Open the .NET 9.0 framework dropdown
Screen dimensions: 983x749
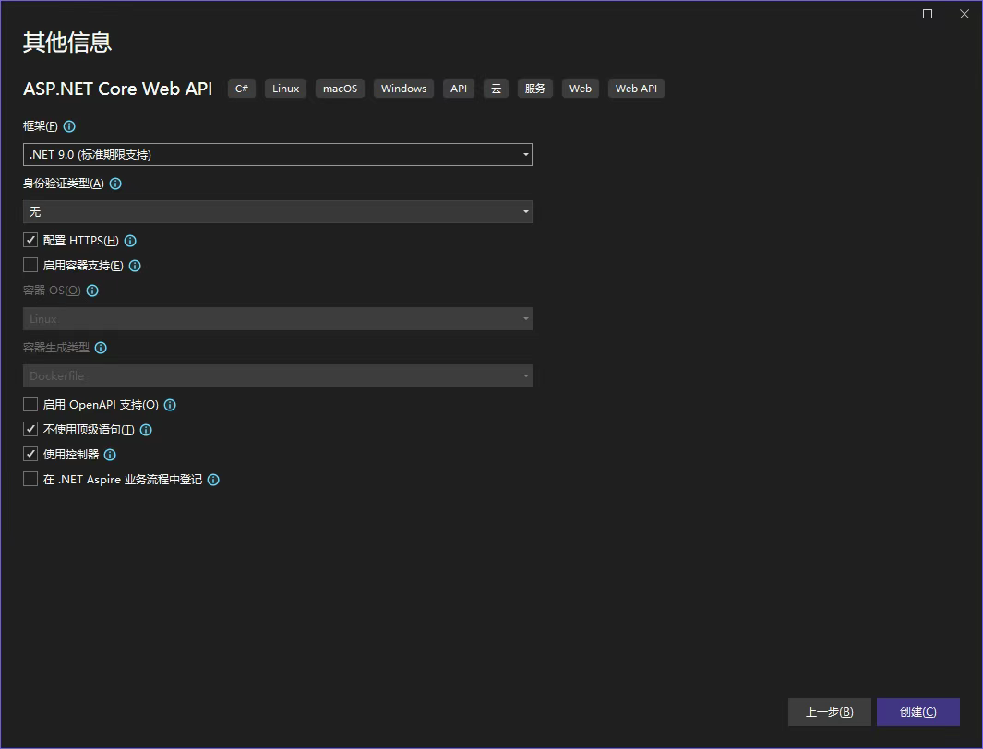(278, 155)
